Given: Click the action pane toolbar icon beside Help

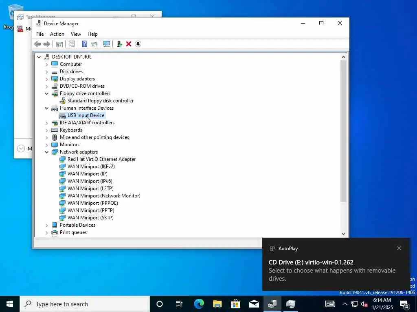Looking at the screenshot, I should [94, 44].
